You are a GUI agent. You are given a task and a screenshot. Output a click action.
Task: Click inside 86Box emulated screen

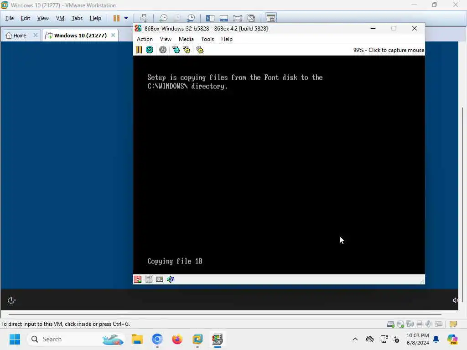click(x=279, y=165)
